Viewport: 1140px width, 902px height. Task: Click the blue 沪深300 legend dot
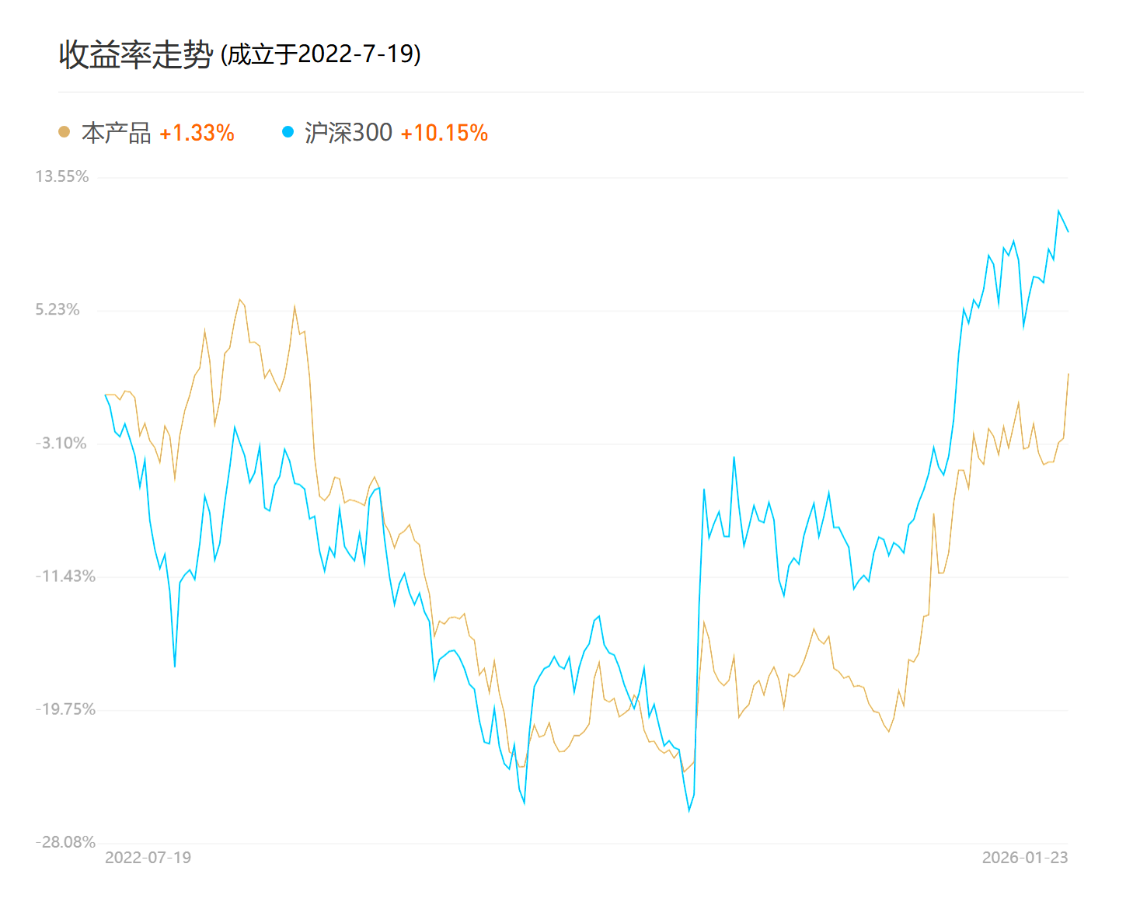tap(288, 132)
